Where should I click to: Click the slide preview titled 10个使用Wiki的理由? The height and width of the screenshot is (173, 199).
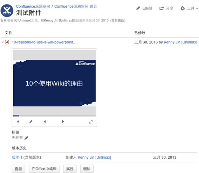(54, 83)
